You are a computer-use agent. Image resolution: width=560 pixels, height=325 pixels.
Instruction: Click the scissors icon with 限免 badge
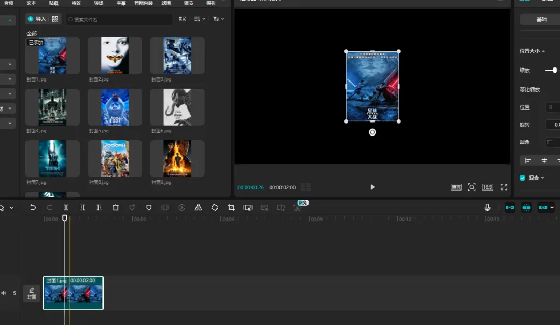click(x=298, y=208)
